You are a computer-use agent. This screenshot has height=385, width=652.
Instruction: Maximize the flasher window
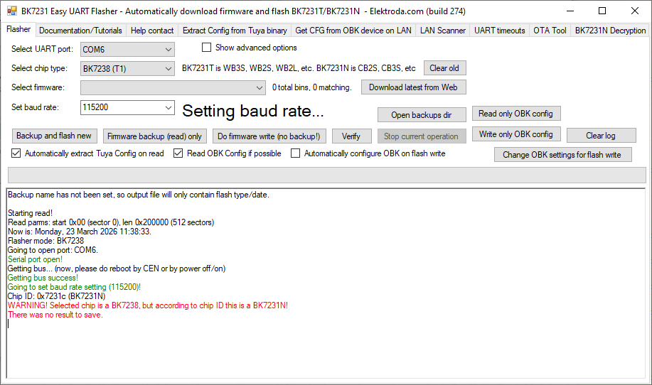click(602, 11)
